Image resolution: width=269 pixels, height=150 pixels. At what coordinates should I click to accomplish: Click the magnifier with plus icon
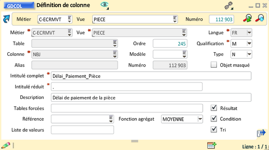click(260, 18)
